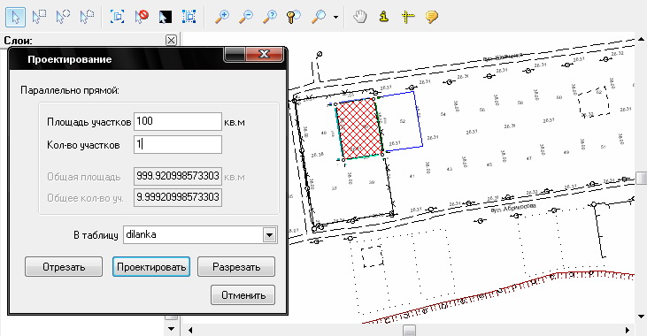Click the zoom in magnifier
647x336 pixels.
(222, 17)
